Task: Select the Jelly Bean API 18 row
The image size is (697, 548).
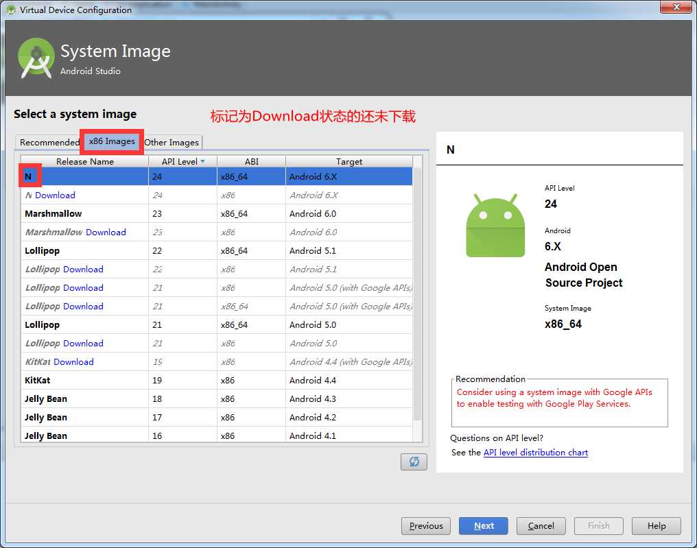Action: click(x=217, y=398)
